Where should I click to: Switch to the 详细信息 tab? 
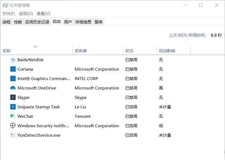83,22
